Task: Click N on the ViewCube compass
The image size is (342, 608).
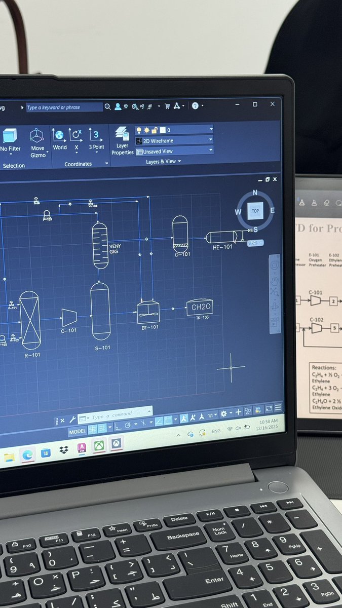Action: (255, 193)
